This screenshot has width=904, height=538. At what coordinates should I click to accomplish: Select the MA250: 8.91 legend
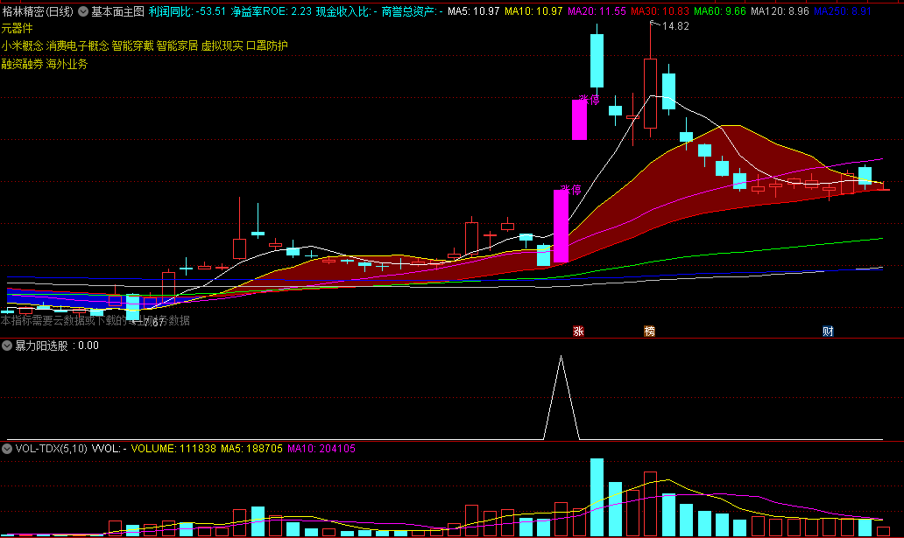point(843,11)
